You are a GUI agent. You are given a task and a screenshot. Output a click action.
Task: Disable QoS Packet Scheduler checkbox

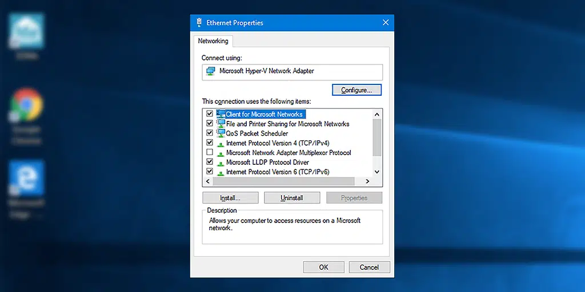click(210, 133)
